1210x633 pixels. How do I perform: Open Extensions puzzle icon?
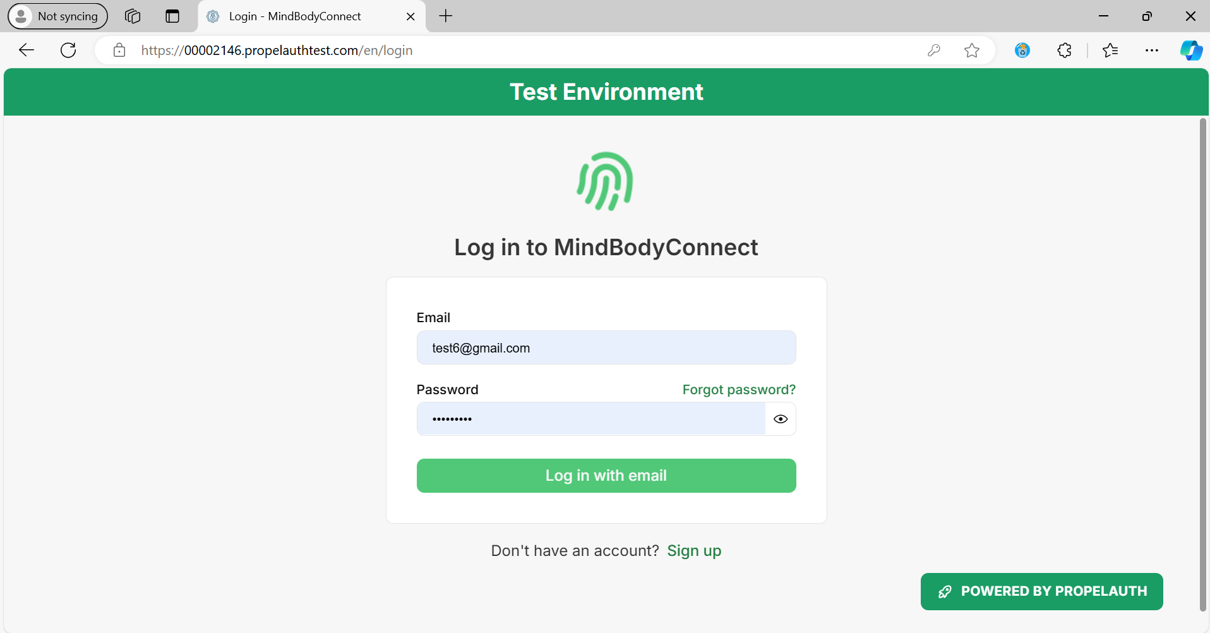tap(1065, 51)
